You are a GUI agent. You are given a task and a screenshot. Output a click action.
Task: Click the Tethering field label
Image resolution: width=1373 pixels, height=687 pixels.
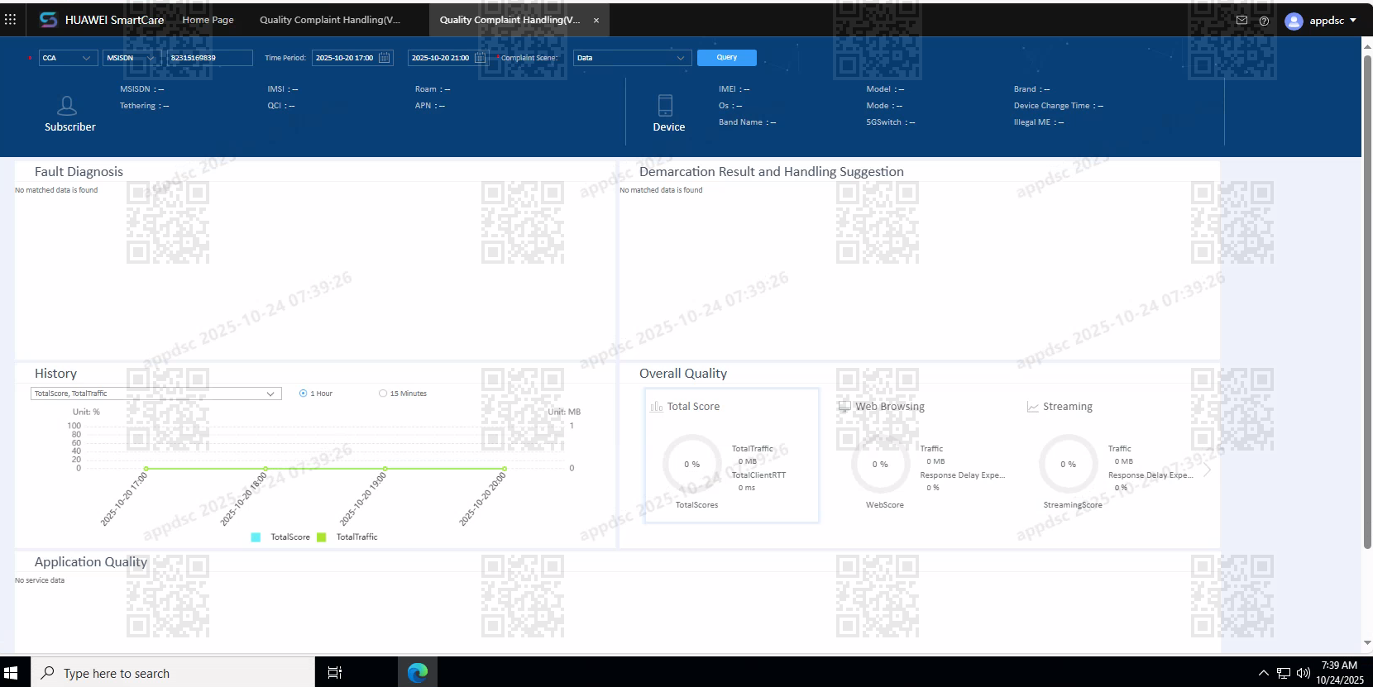click(137, 106)
